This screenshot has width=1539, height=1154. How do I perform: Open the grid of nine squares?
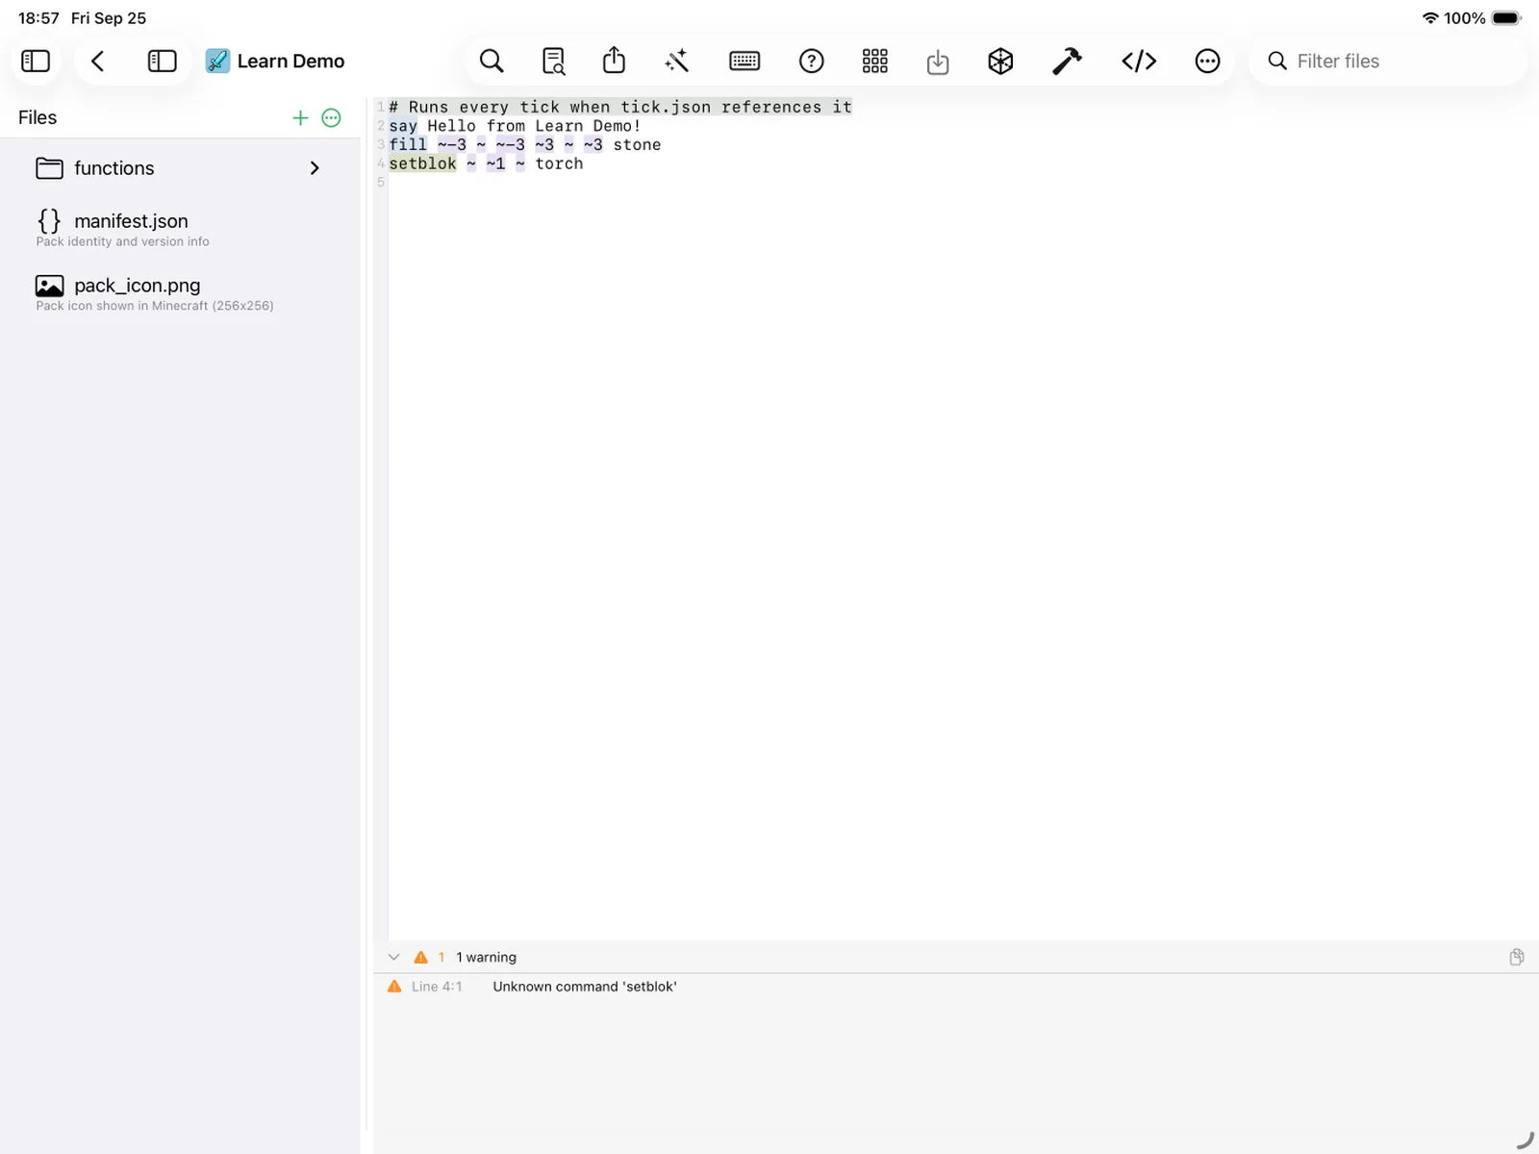pyautogui.click(x=875, y=62)
